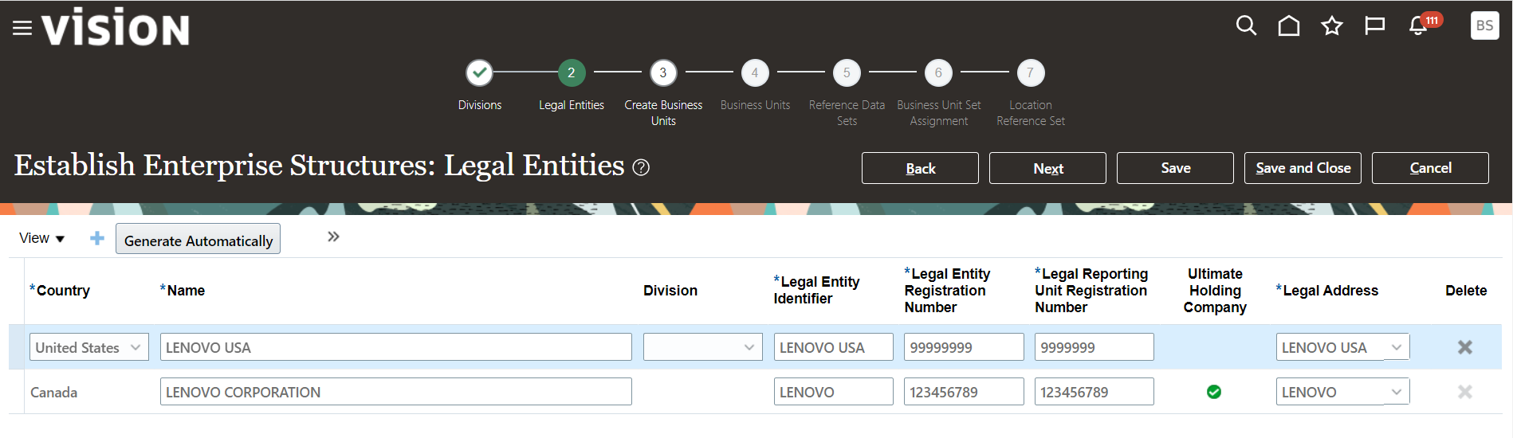Click Ultimate Holding Company column header
This screenshot has height=438, width=1513.
click(1215, 291)
